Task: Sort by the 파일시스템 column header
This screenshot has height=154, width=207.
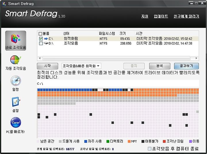Action: point(107,33)
